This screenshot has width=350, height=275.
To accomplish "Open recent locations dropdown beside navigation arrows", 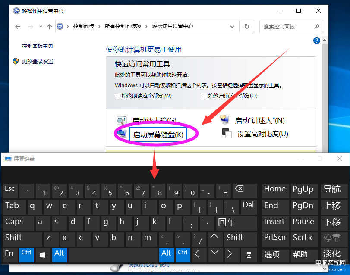I will coord(41,27).
